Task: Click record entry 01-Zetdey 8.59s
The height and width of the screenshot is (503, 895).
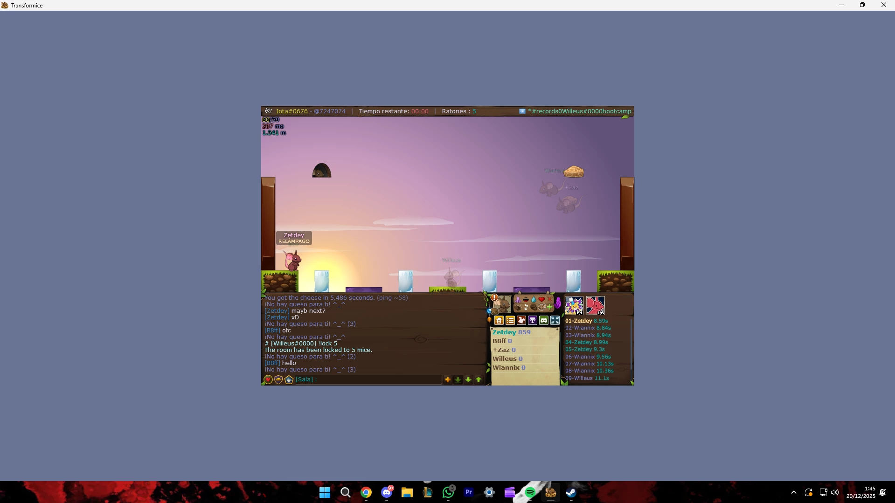Action: click(x=586, y=321)
